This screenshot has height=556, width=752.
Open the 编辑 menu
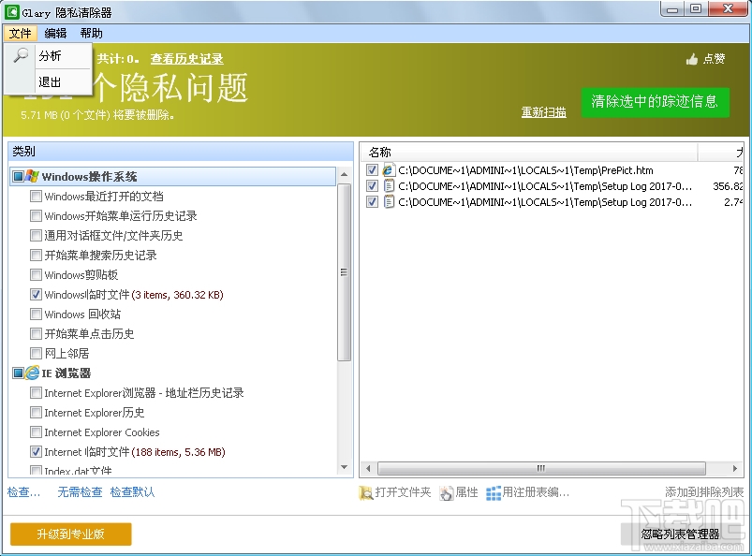point(55,33)
